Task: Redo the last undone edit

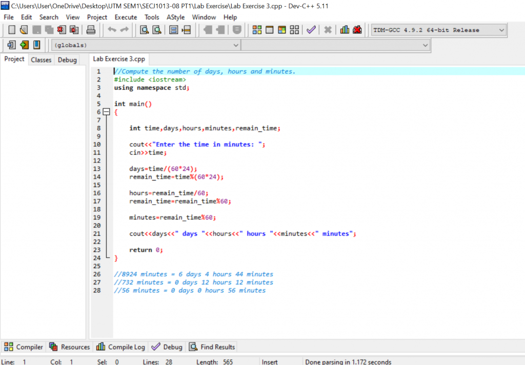Action: click(x=124, y=29)
